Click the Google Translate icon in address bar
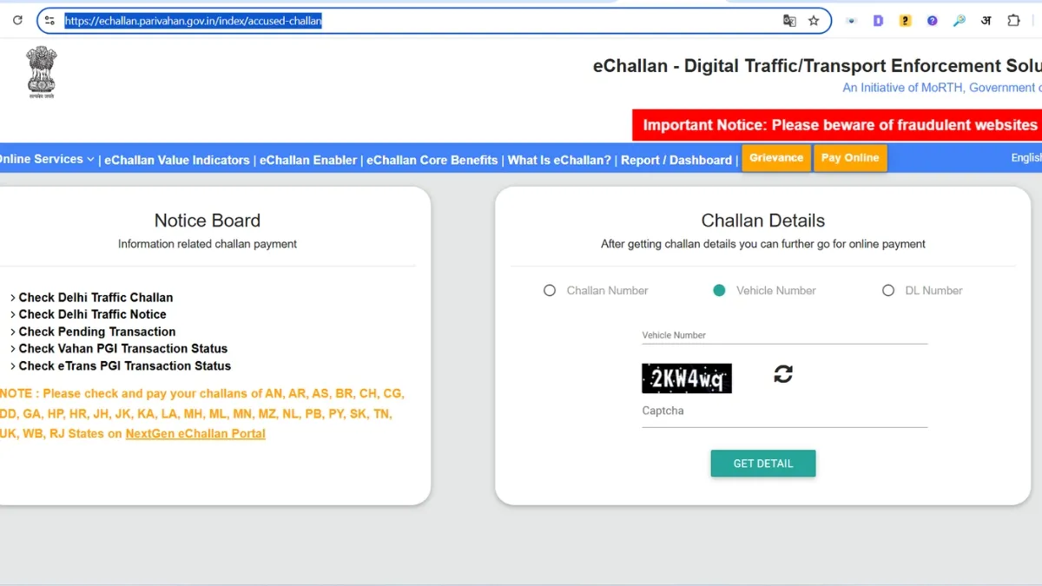 [789, 21]
